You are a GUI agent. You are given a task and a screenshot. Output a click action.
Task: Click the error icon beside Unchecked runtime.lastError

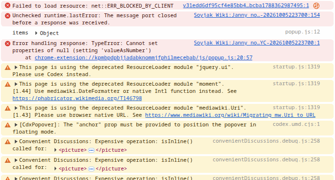point(8,16)
